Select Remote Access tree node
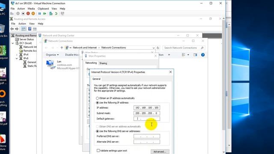274x154 pixels. tap(30, 51)
